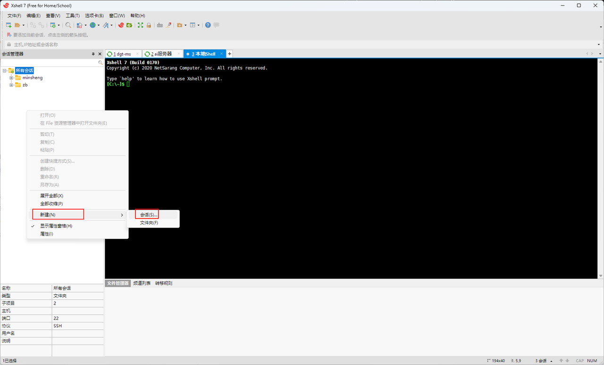The height and width of the screenshot is (365, 604).
Task: Click the full screen toggle icon
Action: tap(140, 25)
